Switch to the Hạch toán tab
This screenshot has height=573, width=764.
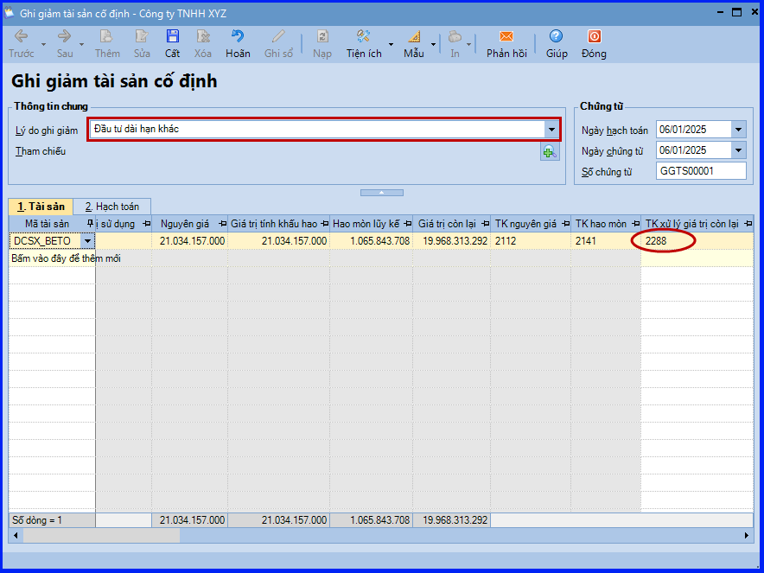pos(111,207)
